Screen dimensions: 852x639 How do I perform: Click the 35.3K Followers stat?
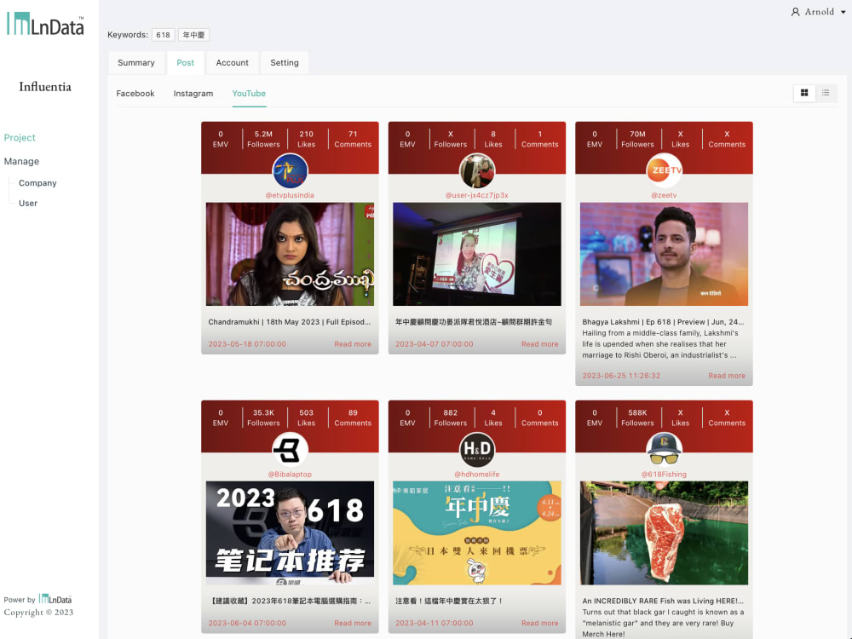coord(263,417)
